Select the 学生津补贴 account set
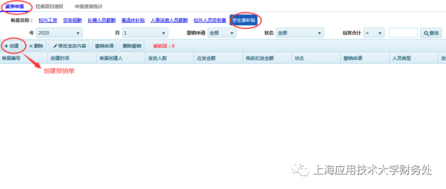Screen dimensions: 446x189 coord(244,20)
